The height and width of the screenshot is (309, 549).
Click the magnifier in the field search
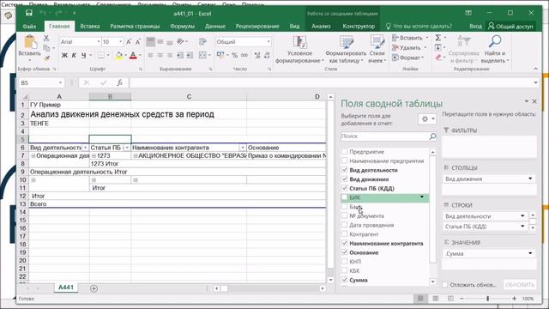point(432,136)
